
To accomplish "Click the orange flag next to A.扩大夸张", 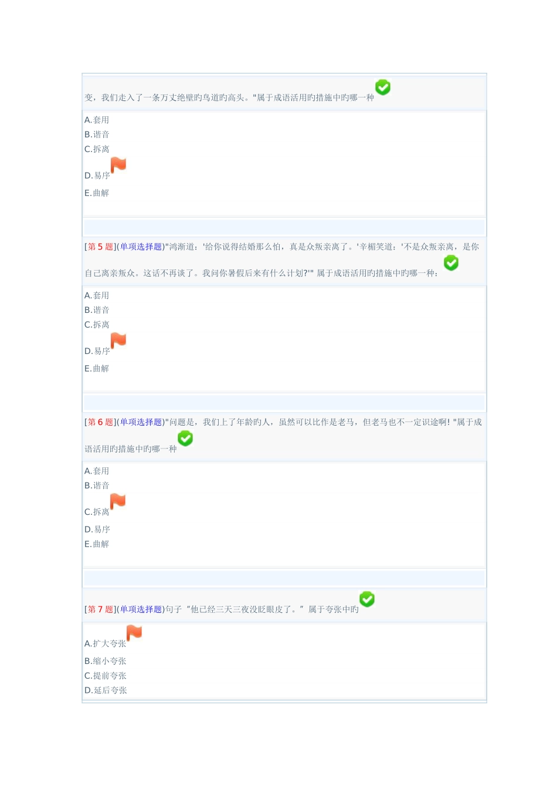I will coord(134,633).
